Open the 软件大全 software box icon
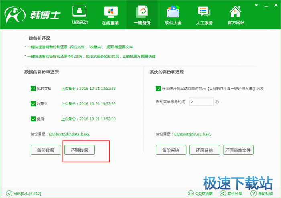Screen dimensions: 281x198 [x=173, y=11]
